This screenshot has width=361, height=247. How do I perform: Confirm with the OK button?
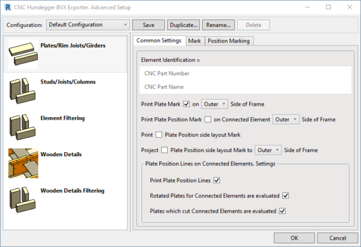click(x=294, y=238)
